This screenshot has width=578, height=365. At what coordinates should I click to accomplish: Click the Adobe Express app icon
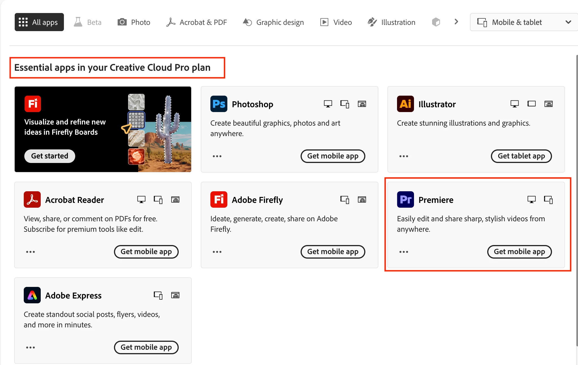pyautogui.click(x=32, y=295)
